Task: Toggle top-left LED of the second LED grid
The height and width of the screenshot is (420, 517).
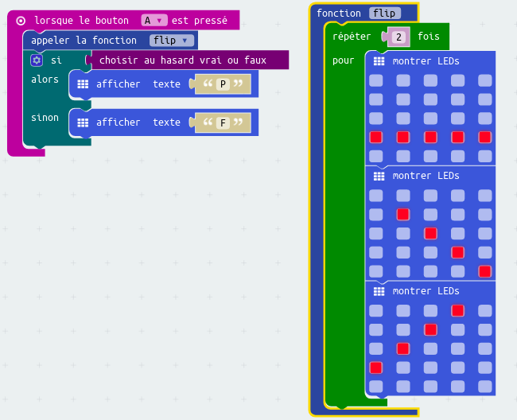Action: pos(376,196)
